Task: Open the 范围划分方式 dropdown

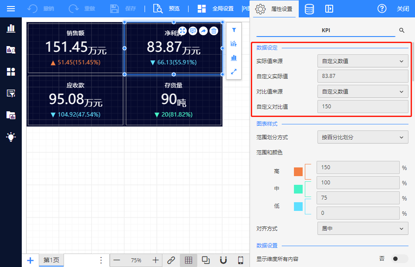Action: pyautogui.click(x=362, y=137)
